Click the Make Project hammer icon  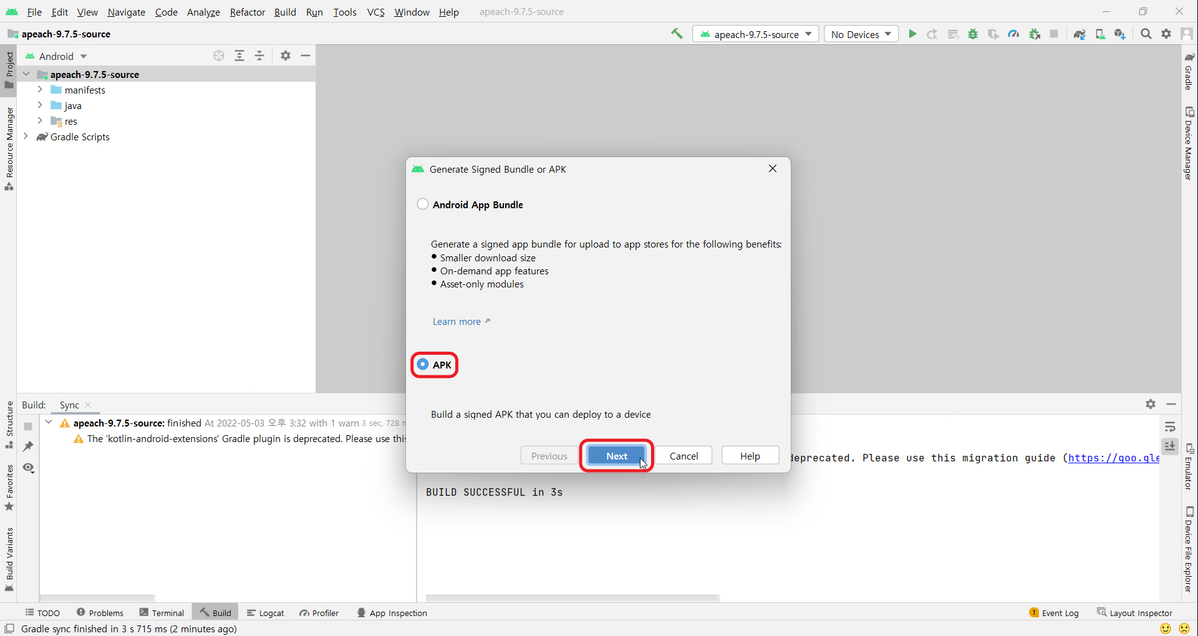(677, 34)
